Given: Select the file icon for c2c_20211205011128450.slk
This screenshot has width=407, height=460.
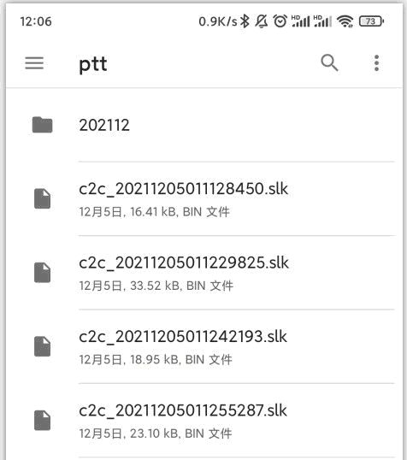Looking at the screenshot, I should tap(42, 198).
